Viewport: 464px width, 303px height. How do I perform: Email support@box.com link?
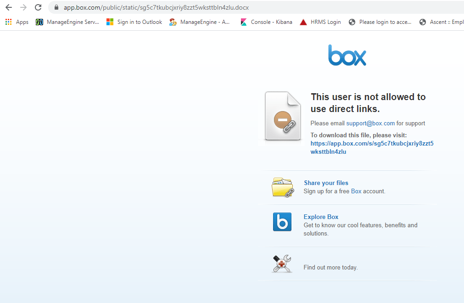click(x=370, y=123)
